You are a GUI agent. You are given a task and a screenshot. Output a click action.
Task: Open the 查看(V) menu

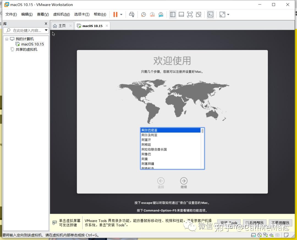43,14
